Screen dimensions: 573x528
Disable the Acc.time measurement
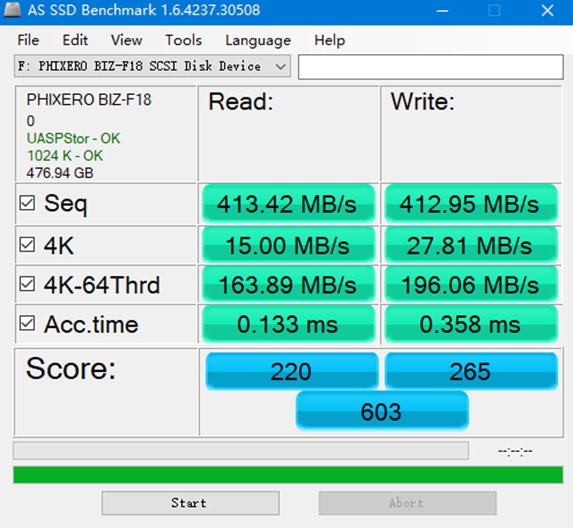coord(27,324)
